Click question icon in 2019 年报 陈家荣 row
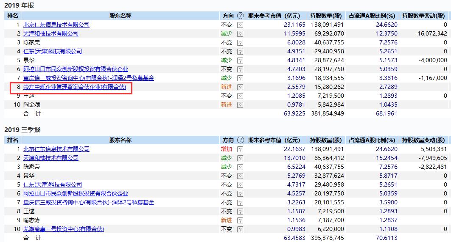The image size is (451, 242). (240, 43)
